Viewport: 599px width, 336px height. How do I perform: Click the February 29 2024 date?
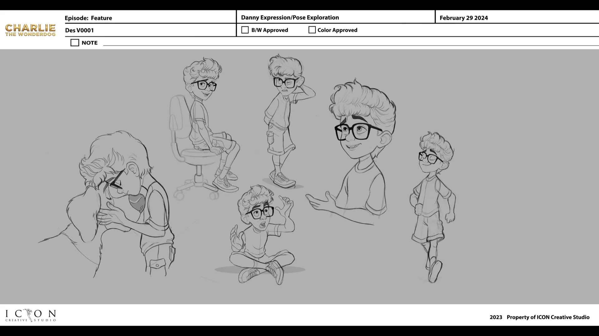(464, 18)
